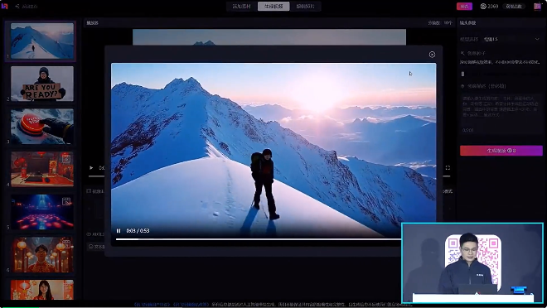
Task: Click the pink-purple gradient generate button
Action: [501, 151]
